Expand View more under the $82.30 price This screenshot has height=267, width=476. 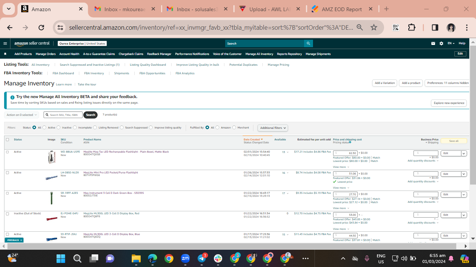click(341, 167)
